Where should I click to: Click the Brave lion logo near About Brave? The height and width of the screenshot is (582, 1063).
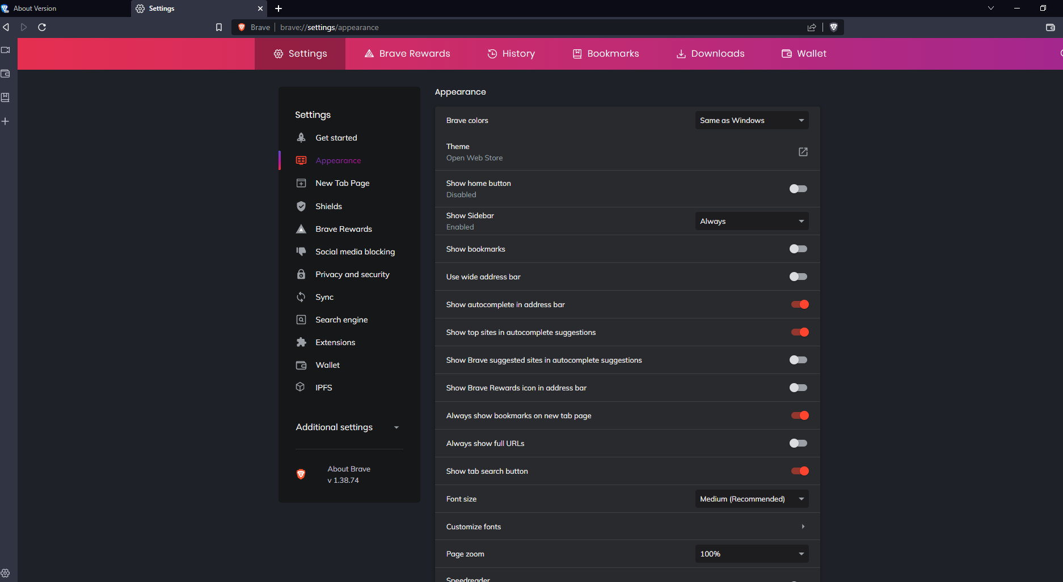(301, 474)
